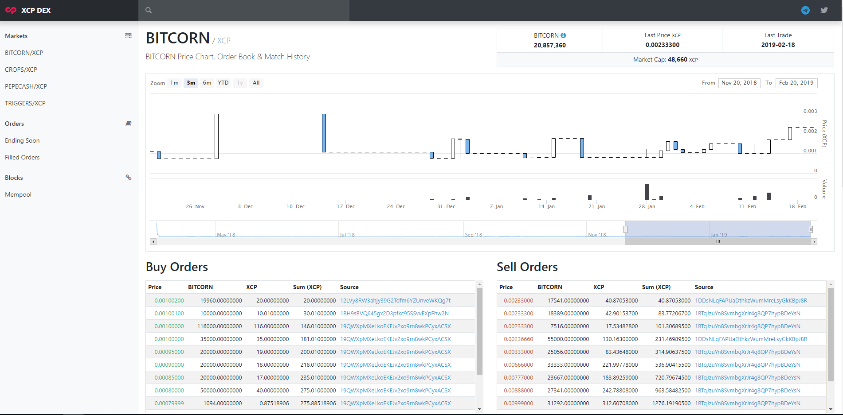Click the search magnifier icon
Image resolution: width=843 pixels, height=415 pixels.
point(149,10)
